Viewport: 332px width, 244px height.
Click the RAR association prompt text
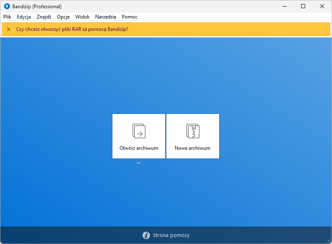click(72, 29)
